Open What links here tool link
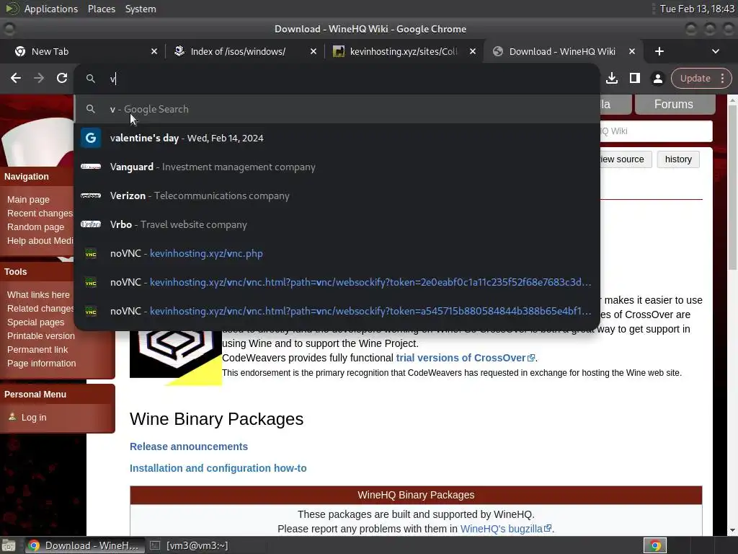 [x=38, y=295]
